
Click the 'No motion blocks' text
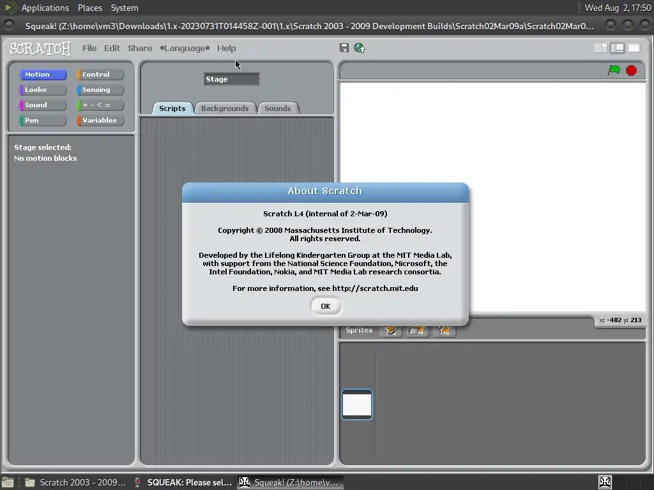45,158
